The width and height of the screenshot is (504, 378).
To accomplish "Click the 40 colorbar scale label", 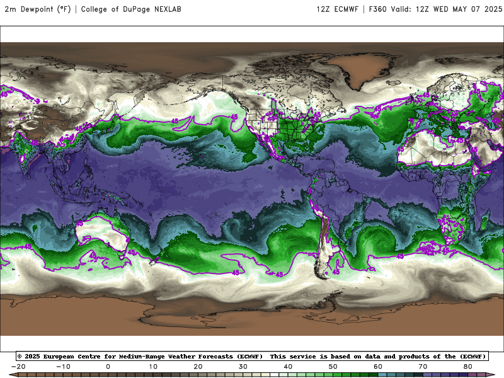I will click(x=288, y=367).
